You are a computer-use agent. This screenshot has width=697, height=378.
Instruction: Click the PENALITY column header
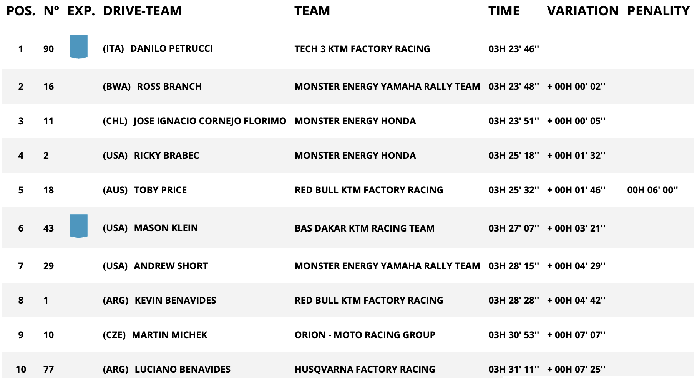coord(658,11)
